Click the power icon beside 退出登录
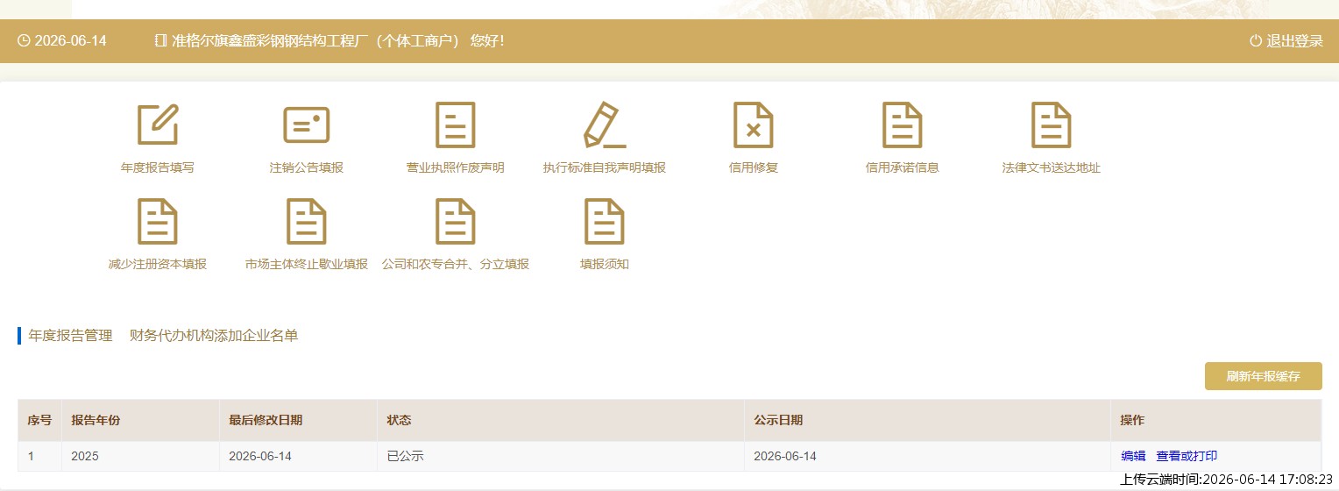This screenshot has width=1339, height=491. click(x=1256, y=40)
